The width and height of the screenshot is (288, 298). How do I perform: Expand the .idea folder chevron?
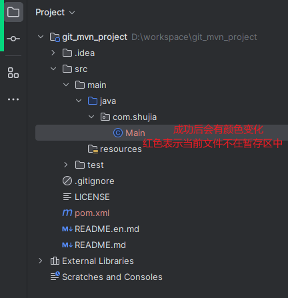click(x=53, y=53)
